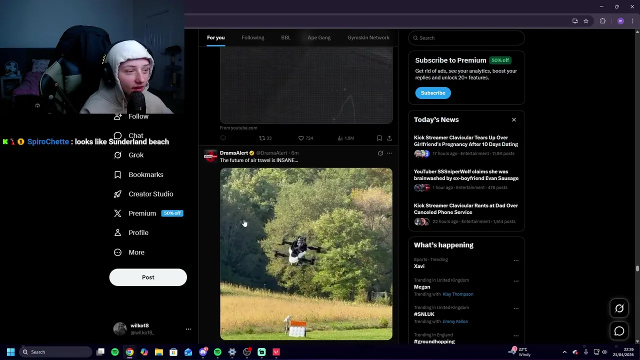Repost the post with 33 reposts
This screenshot has height=360, width=640.
[x=265, y=138]
